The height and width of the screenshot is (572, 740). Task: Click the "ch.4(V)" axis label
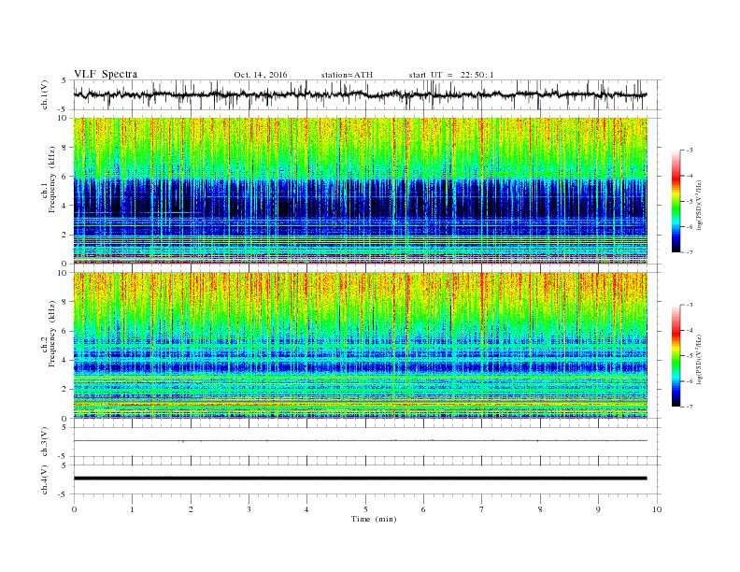44,479
